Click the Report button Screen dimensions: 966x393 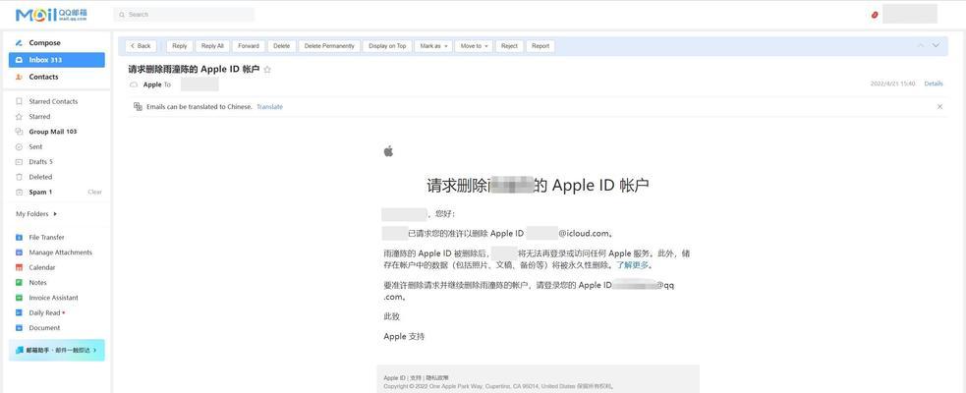[x=540, y=46]
